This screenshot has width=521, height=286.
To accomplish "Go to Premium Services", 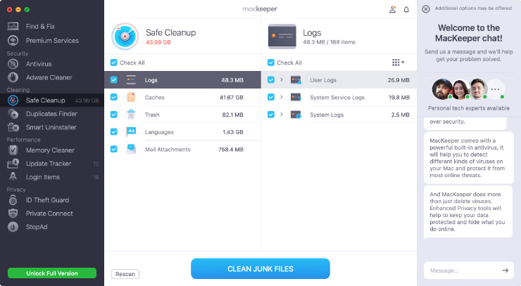I will click(52, 41).
